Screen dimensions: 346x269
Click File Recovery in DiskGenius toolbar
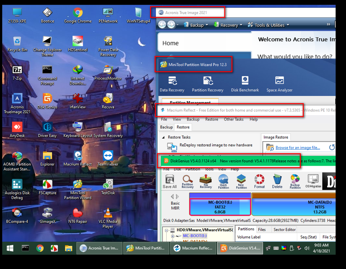(206, 182)
